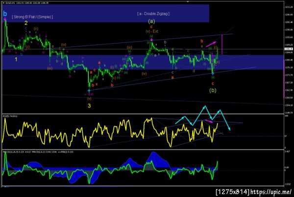Click the magenta down arrow above wave (a) peak
This screenshot has height=197, width=294.
[x=151, y=40]
